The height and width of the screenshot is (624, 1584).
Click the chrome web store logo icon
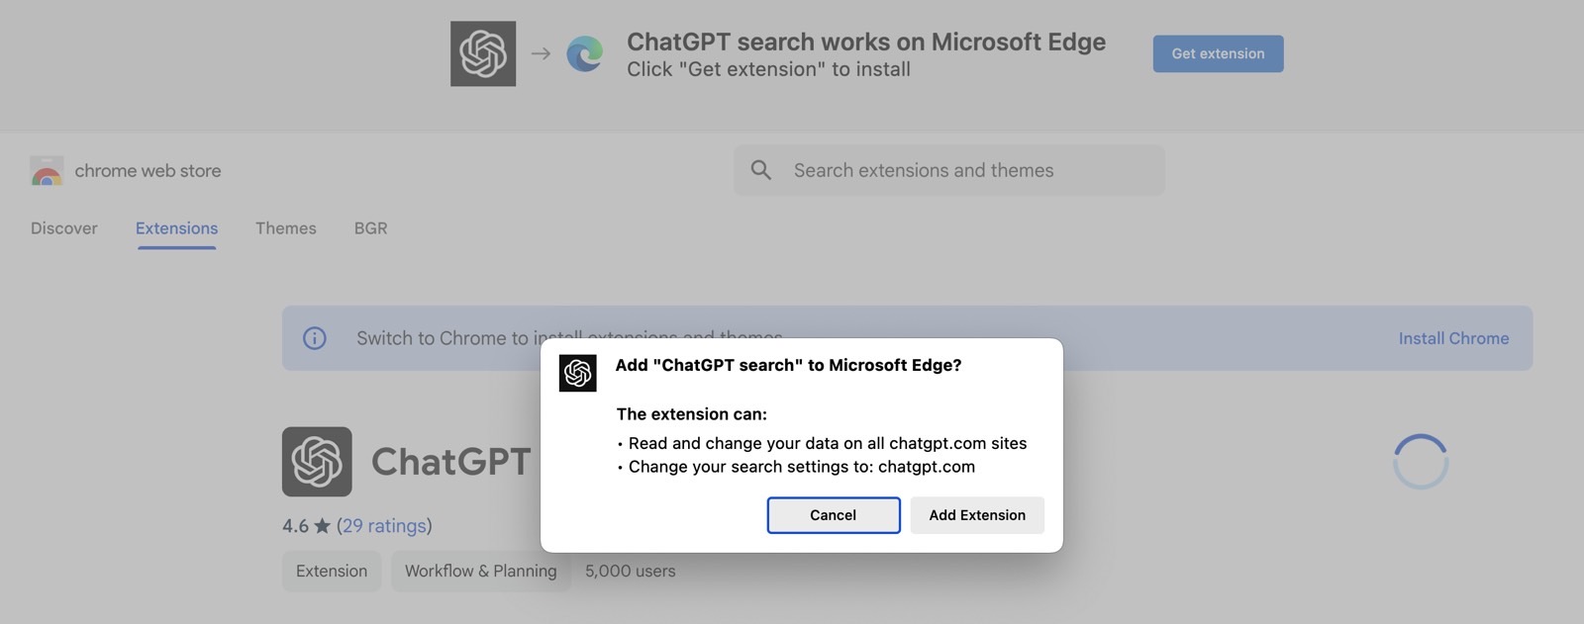tap(47, 171)
